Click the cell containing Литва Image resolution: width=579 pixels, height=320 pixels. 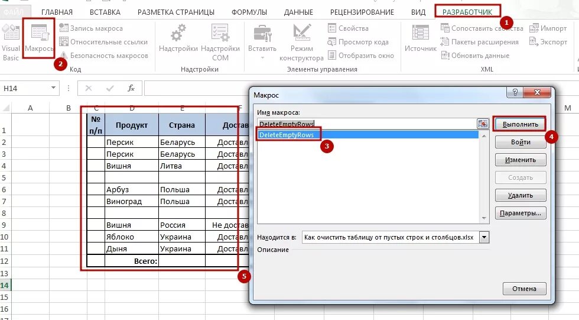[182, 166]
